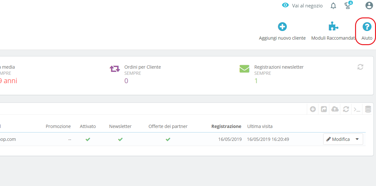This screenshot has height=186, width=376.
Task: Refresh the newsletter KPI statistics
Action: (360, 67)
